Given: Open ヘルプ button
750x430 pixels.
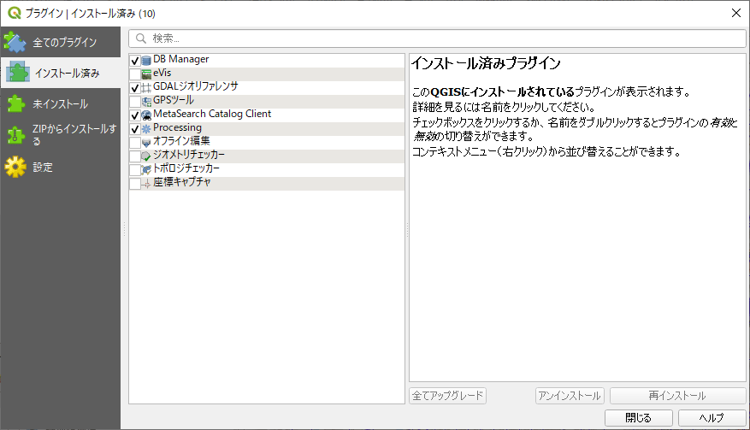Looking at the screenshot, I should 712,417.
